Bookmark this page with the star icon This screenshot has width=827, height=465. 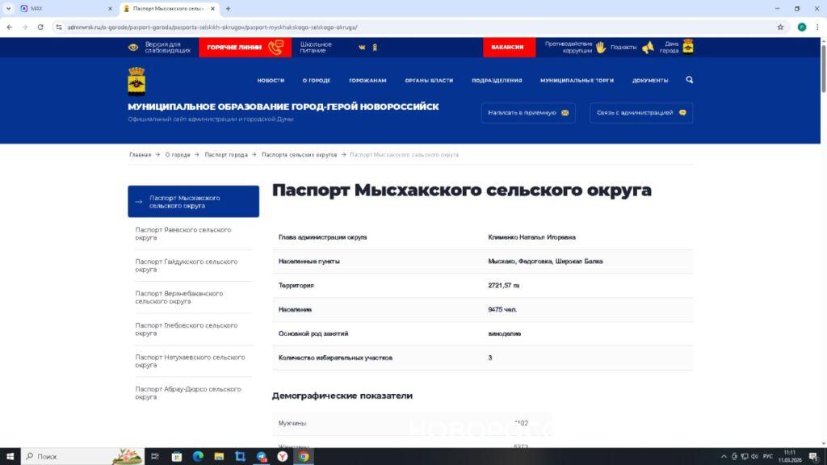780,27
